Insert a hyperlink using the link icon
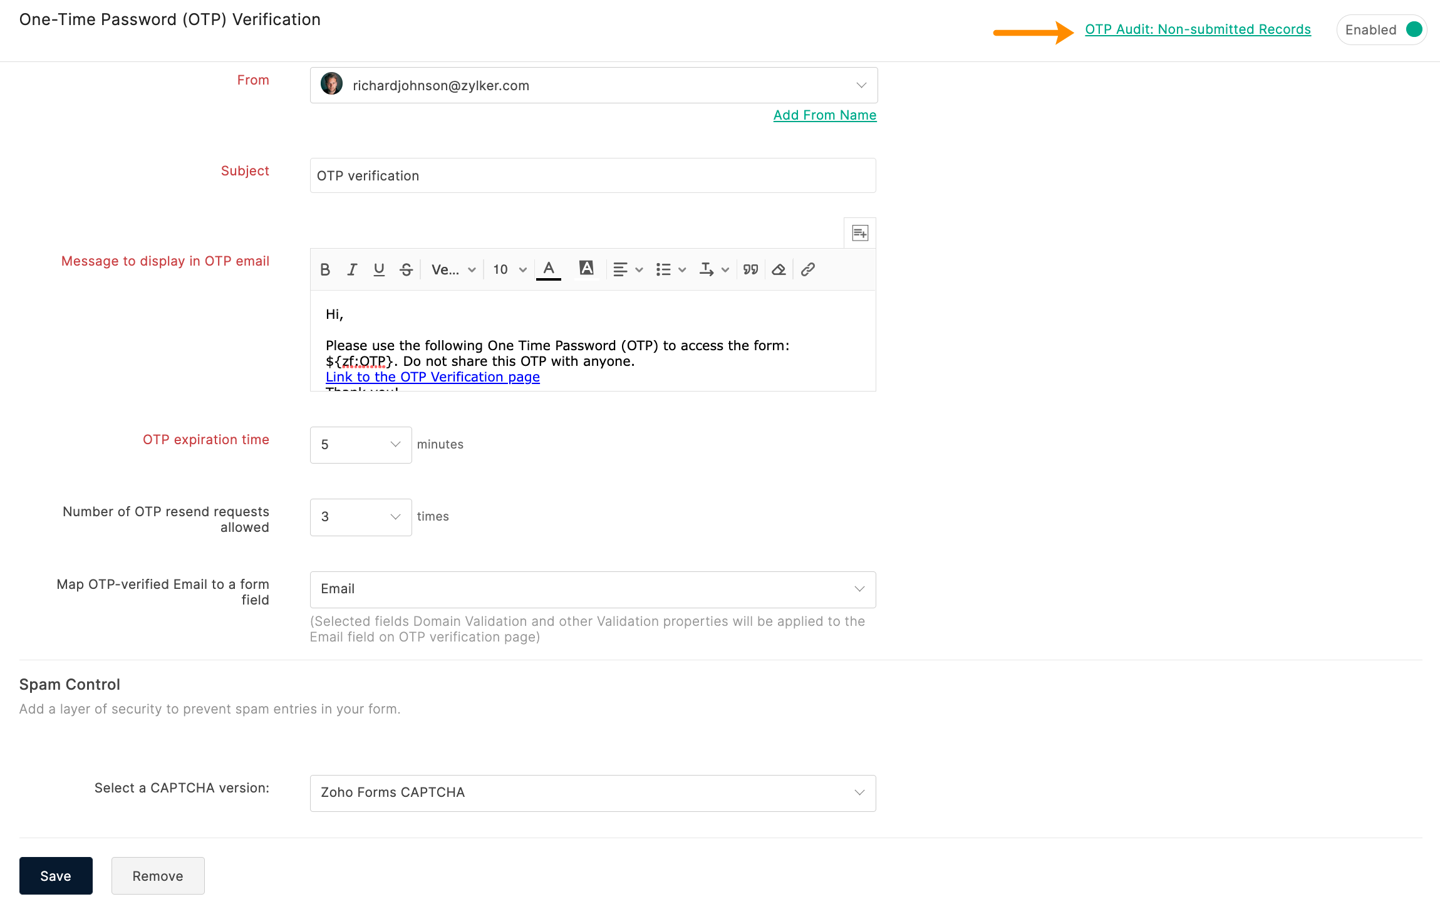Viewport: 1440px width, 909px height. [808, 269]
